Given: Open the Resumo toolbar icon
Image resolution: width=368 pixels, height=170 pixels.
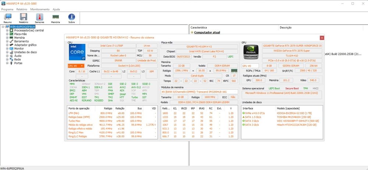Looking at the screenshot, I should click(7, 18).
